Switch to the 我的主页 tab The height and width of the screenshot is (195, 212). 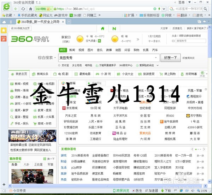pyautogui.click(x=19, y=74)
